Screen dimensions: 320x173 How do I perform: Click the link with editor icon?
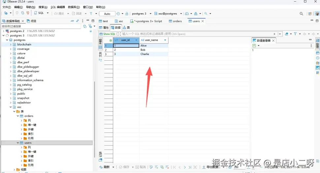pyautogui.click(x=77, y=21)
